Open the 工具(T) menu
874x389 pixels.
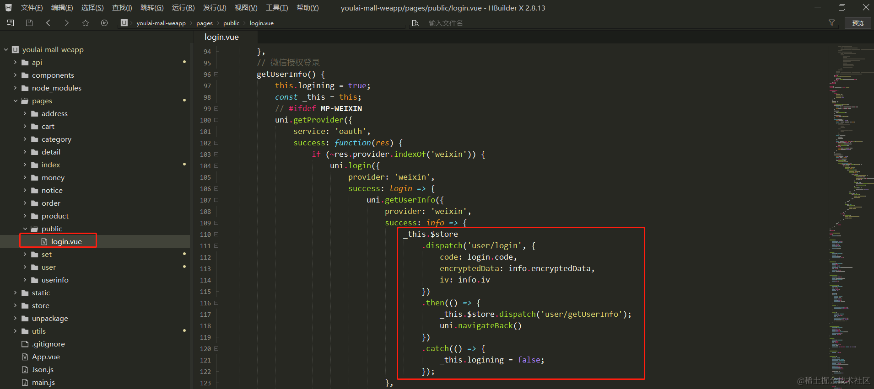click(x=277, y=8)
